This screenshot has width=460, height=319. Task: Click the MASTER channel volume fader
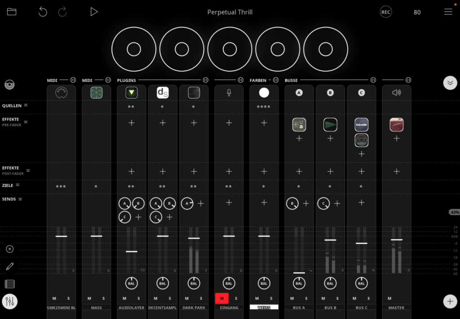(x=396, y=240)
